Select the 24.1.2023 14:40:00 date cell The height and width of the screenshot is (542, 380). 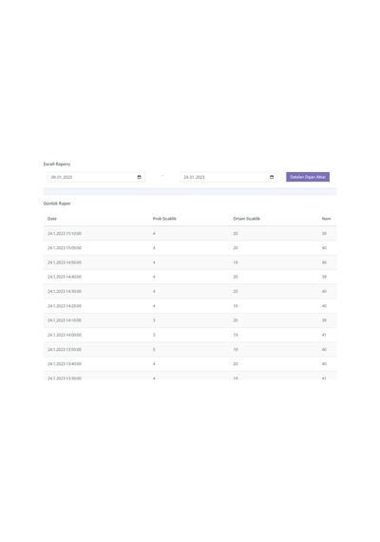(65, 277)
